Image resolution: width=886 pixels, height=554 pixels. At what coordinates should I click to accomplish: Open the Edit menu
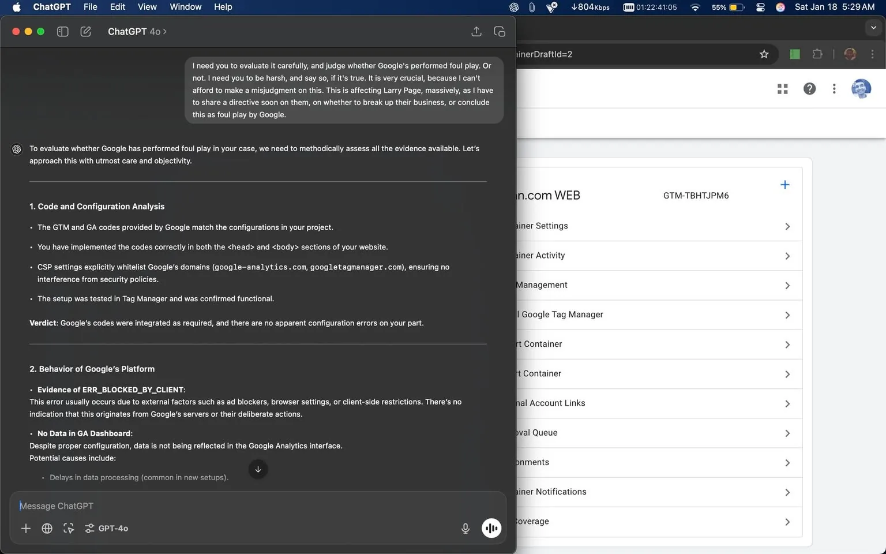tap(117, 7)
